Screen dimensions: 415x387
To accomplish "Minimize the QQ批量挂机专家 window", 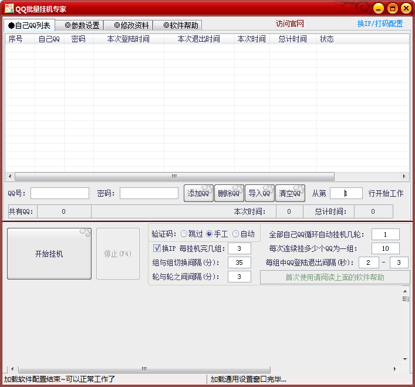I will click(379, 8).
